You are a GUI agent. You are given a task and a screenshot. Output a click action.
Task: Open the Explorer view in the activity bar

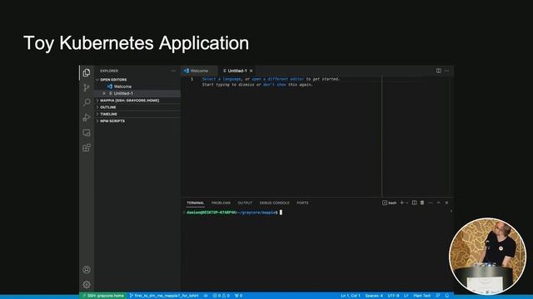[x=87, y=72]
